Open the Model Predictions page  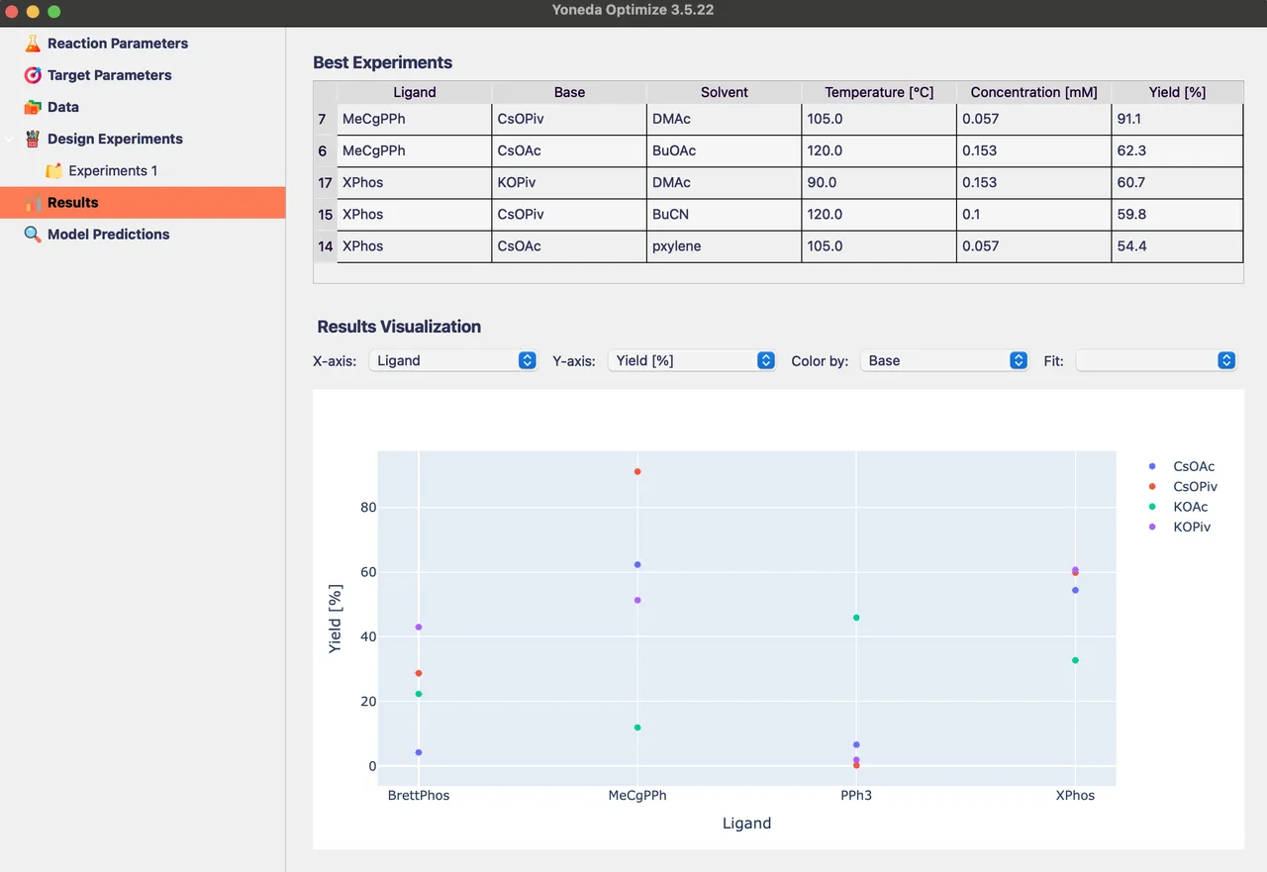click(x=109, y=235)
